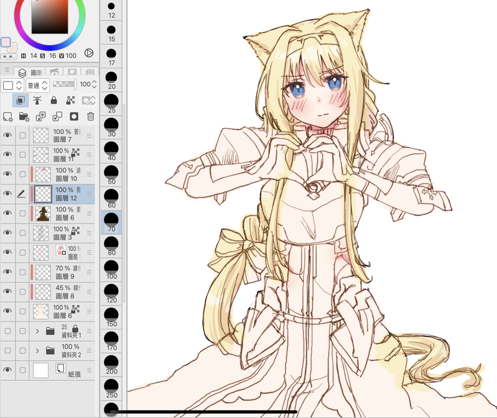Image resolution: width=497 pixels, height=418 pixels.
Task: Select the sub (background) color swatch
Action: tap(12, 48)
